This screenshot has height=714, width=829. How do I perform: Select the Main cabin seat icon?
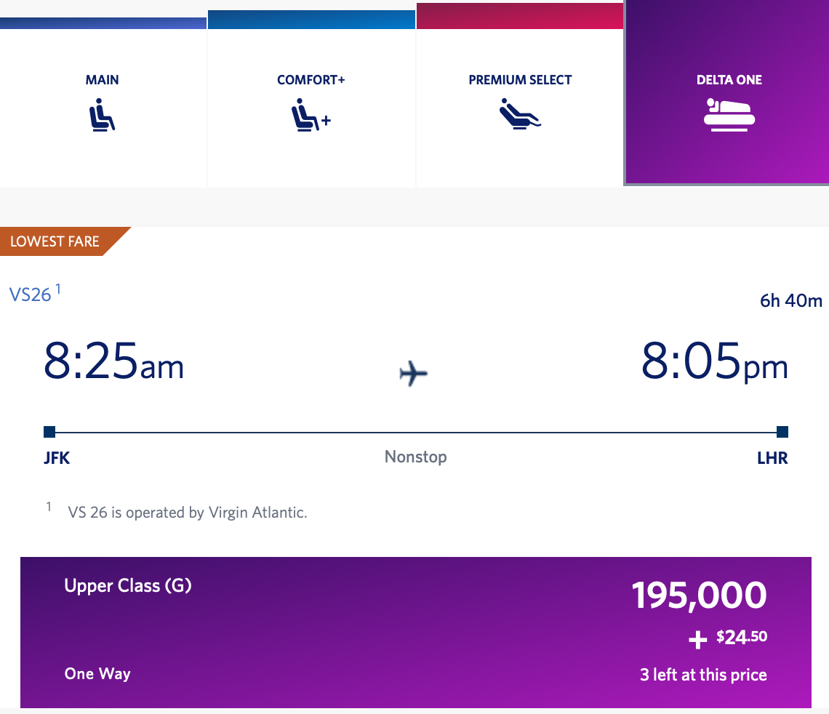pos(102,115)
